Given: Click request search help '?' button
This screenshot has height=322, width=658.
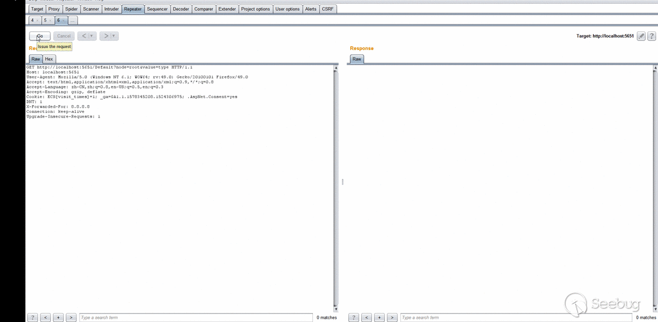Looking at the screenshot, I should point(32,318).
